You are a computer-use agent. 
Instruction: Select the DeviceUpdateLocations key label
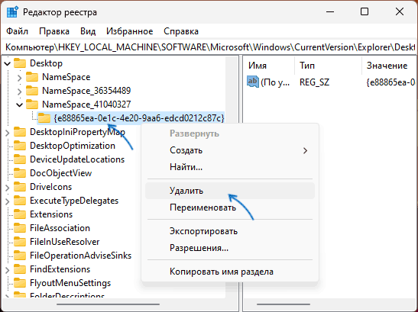pos(77,159)
